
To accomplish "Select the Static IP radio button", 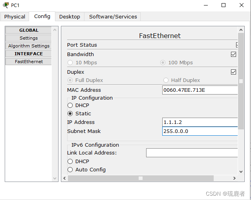I will [x=70, y=113].
